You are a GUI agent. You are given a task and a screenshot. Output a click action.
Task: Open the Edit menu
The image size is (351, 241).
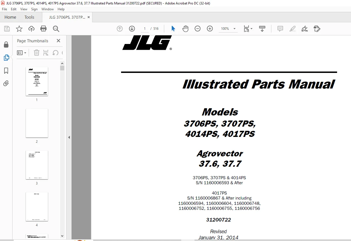pyautogui.click(x=14, y=9)
